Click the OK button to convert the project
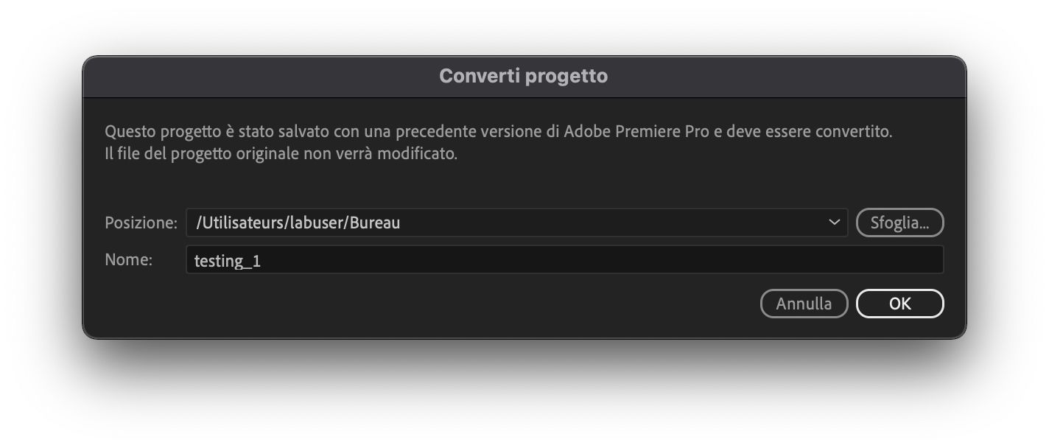Viewport: 1049px width, 448px height. [x=899, y=303]
